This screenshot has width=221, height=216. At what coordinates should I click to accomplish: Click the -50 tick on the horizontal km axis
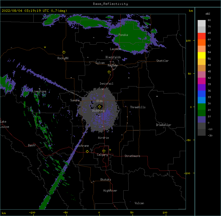tap(65, 212)
